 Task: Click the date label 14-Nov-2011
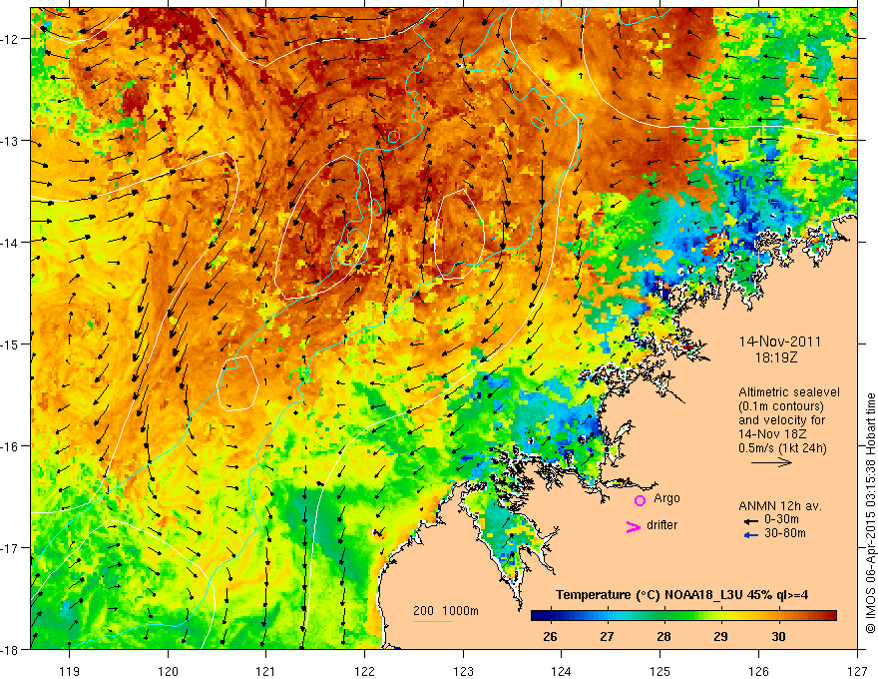coord(780,341)
